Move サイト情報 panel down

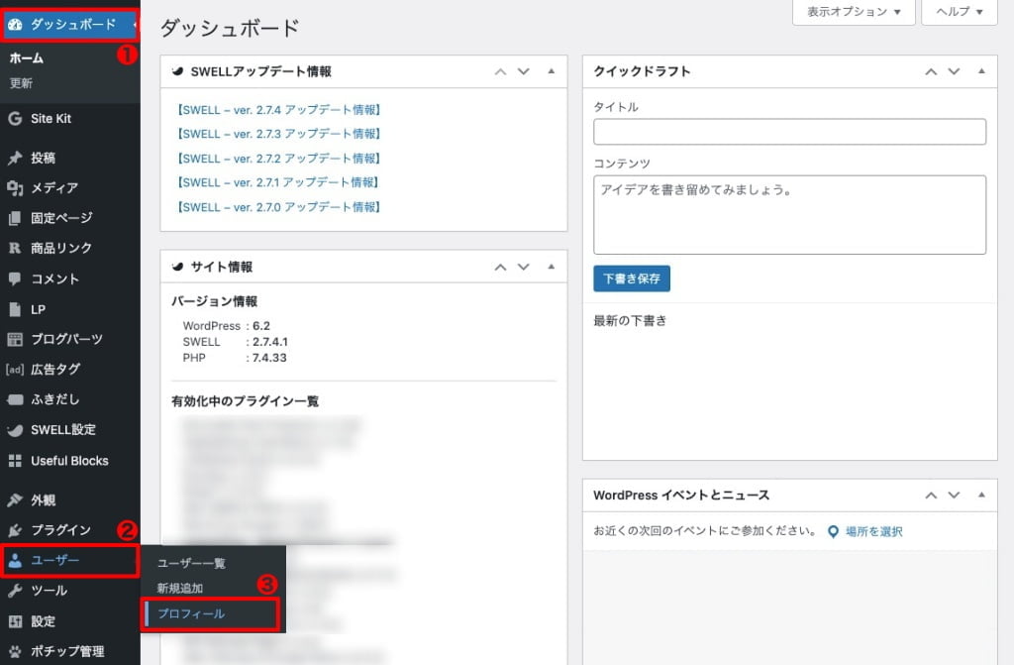523,267
